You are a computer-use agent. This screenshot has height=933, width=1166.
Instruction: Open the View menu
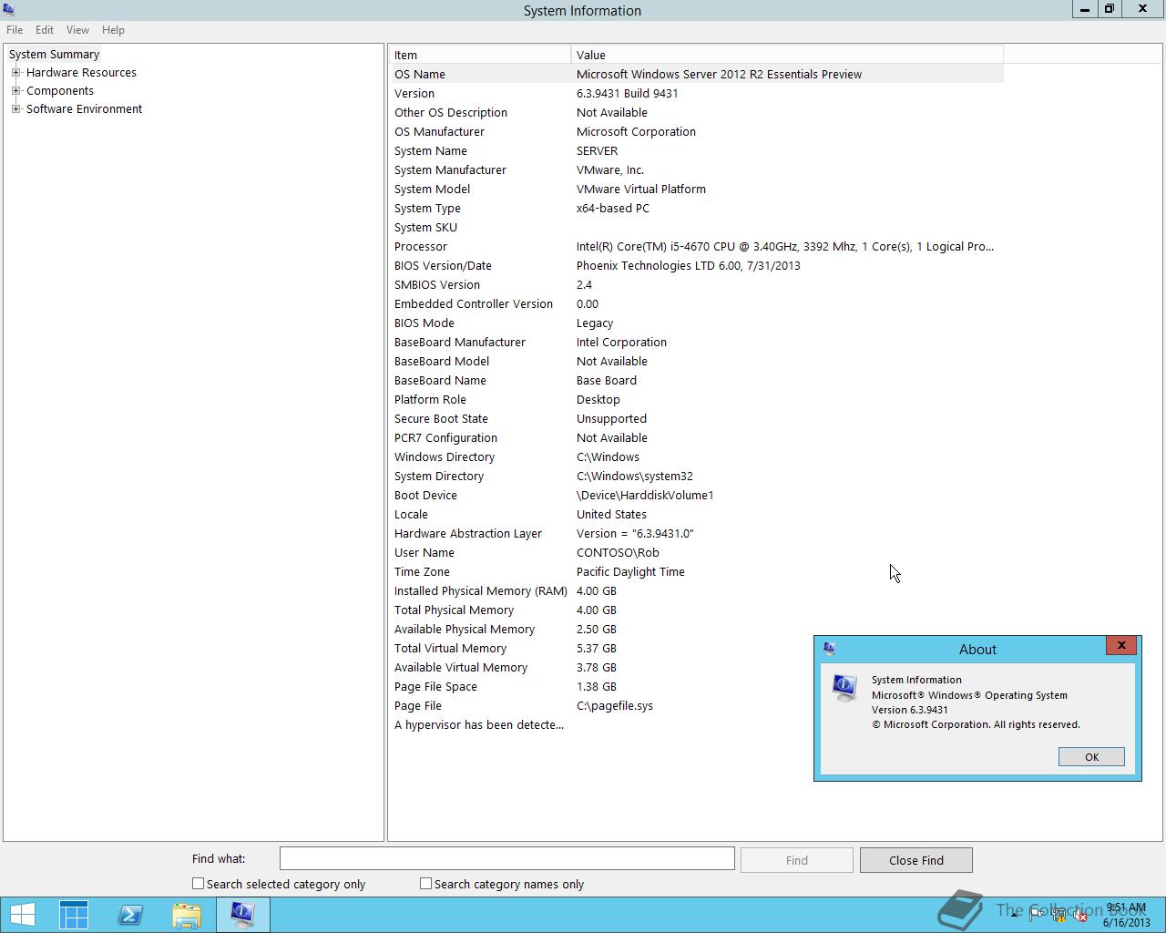pyautogui.click(x=77, y=30)
